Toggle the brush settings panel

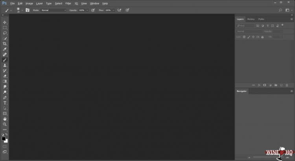click(28, 10)
